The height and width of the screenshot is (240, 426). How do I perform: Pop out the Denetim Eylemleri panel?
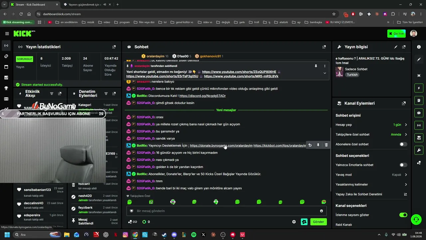(x=114, y=94)
